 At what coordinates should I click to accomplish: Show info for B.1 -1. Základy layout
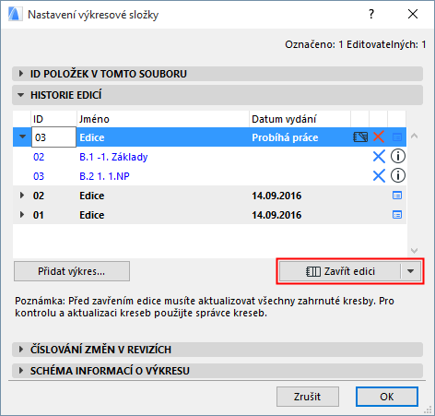[398, 156]
